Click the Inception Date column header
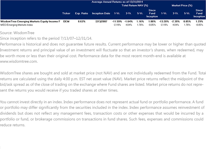The height and width of the screenshot is (149, 206). point(101,14)
